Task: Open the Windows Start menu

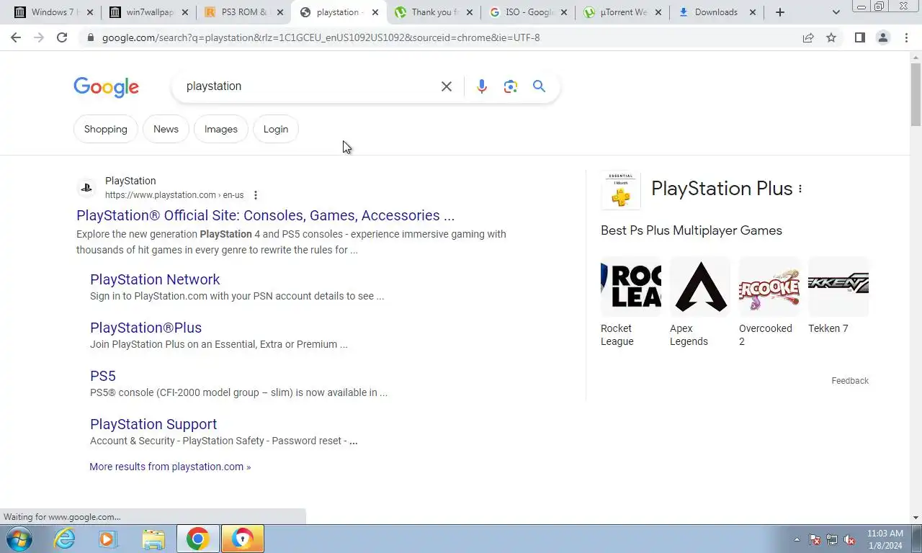Action: [18, 539]
